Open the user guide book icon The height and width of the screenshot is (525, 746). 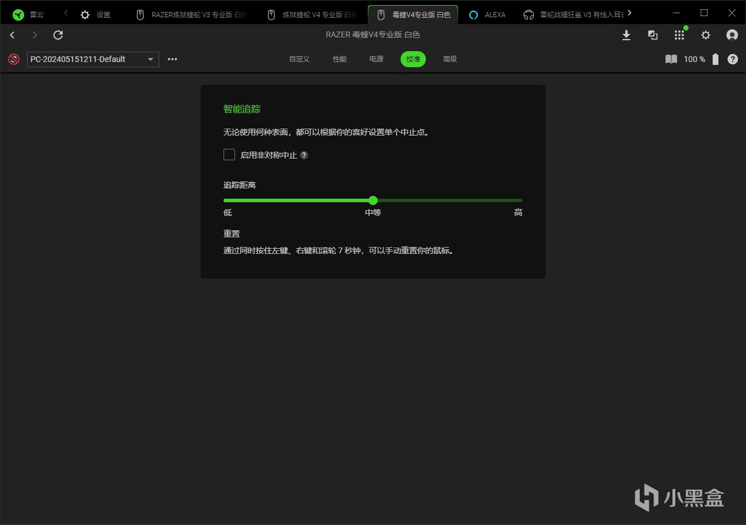[671, 59]
